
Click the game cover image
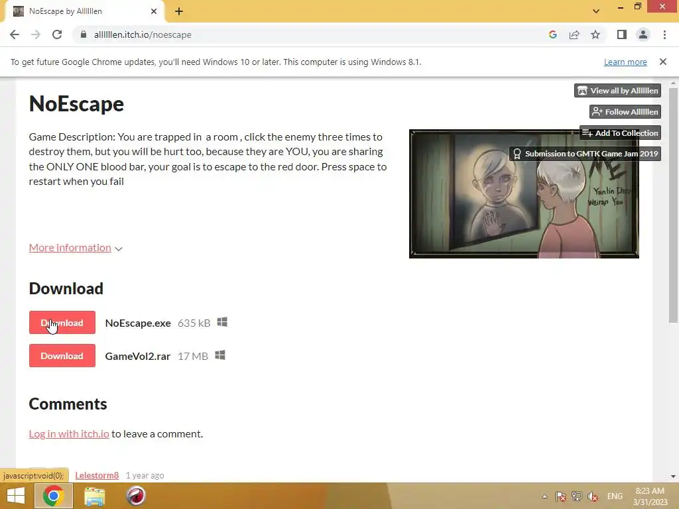pos(524,194)
